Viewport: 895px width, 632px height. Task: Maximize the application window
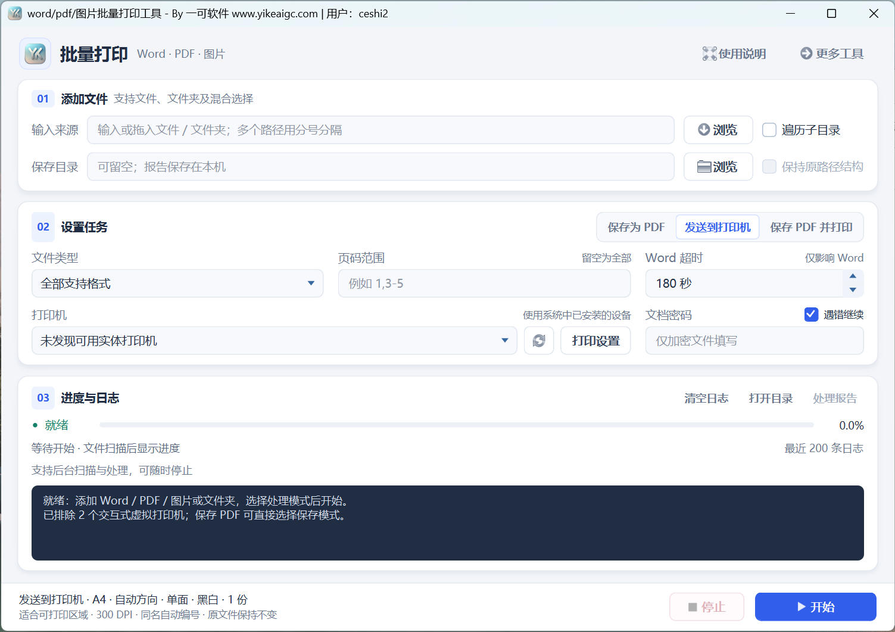point(832,13)
